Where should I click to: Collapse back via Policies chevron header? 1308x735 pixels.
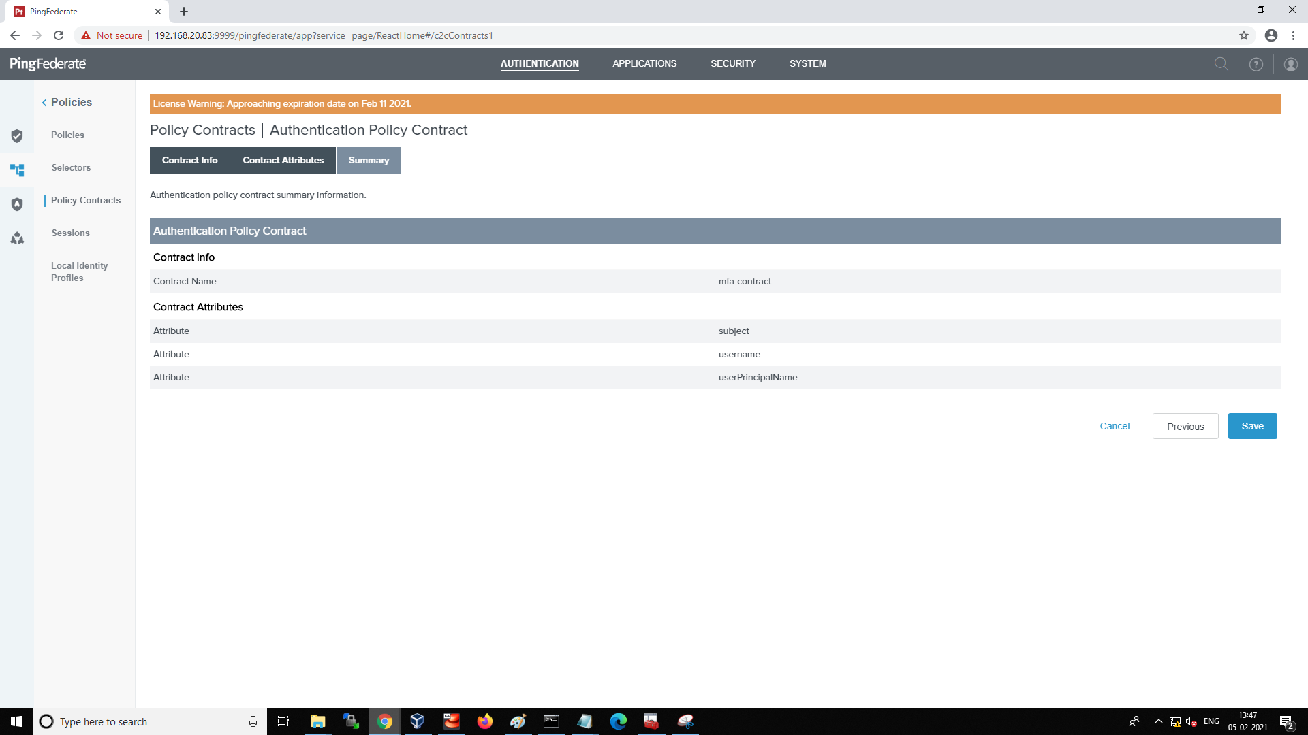tap(67, 102)
